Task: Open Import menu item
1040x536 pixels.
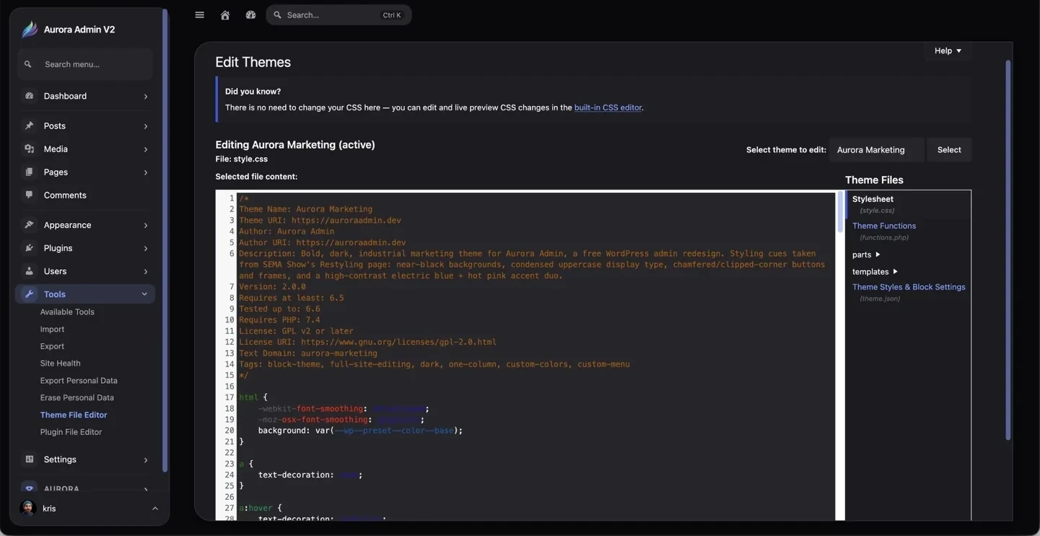Action: [x=52, y=329]
